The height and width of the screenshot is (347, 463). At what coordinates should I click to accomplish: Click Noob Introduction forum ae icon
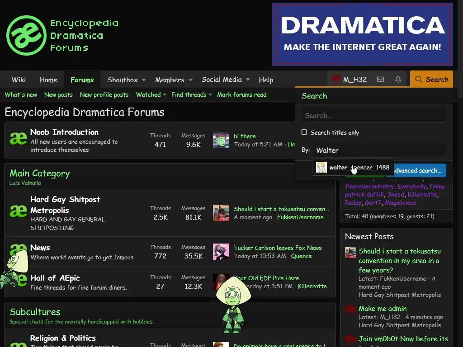tap(18, 138)
